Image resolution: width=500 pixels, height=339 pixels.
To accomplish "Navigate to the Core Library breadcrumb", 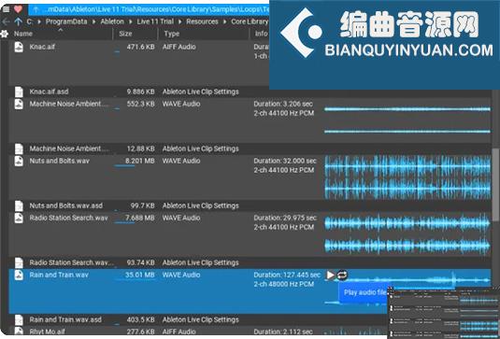I will (x=250, y=21).
